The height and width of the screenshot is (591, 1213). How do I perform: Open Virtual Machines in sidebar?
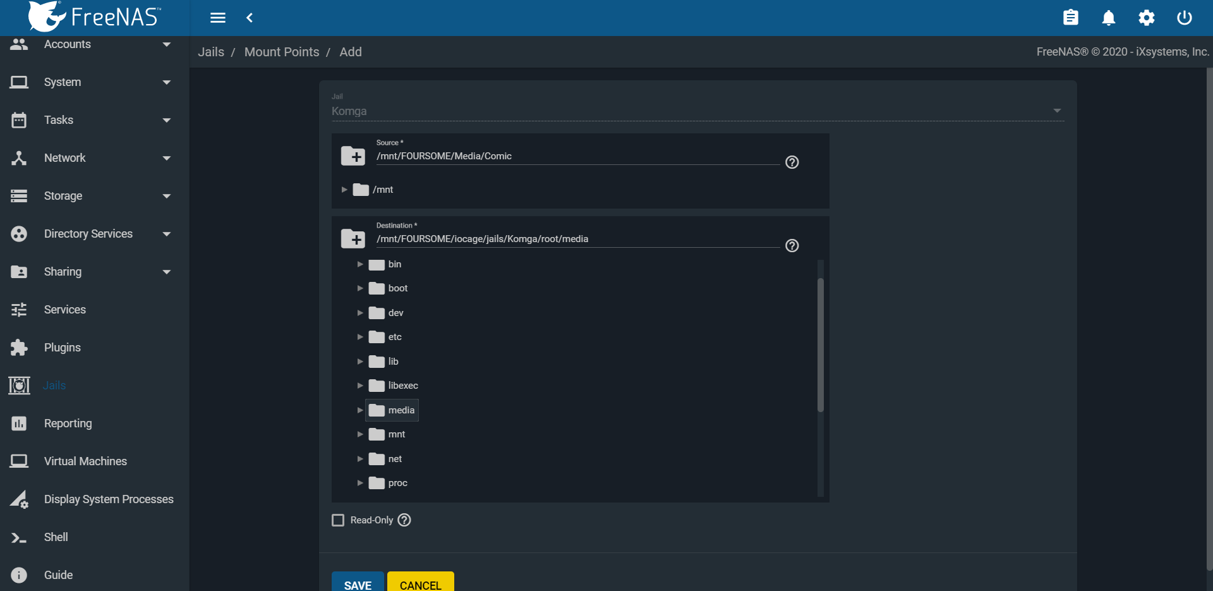point(85,461)
